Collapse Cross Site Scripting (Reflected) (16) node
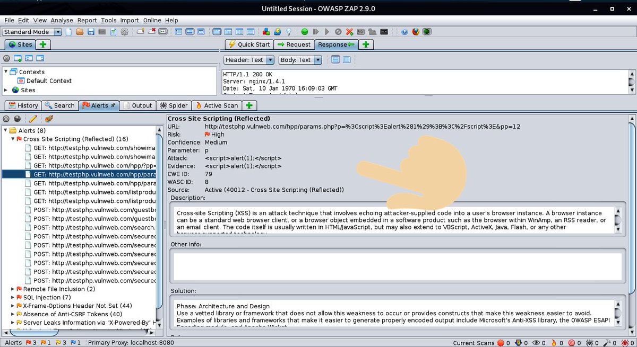The width and height of the screenshot is (637, 347). click(x=13, y=139)
